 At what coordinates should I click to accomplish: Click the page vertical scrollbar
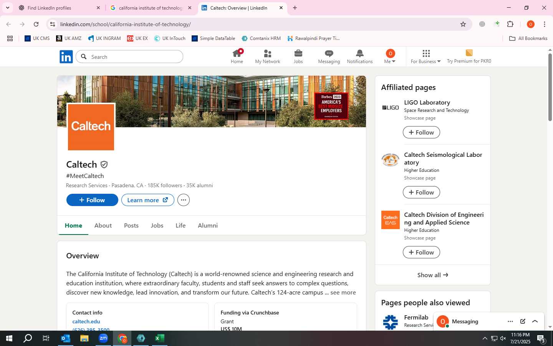pyautogui.click(x=550, y=88)
